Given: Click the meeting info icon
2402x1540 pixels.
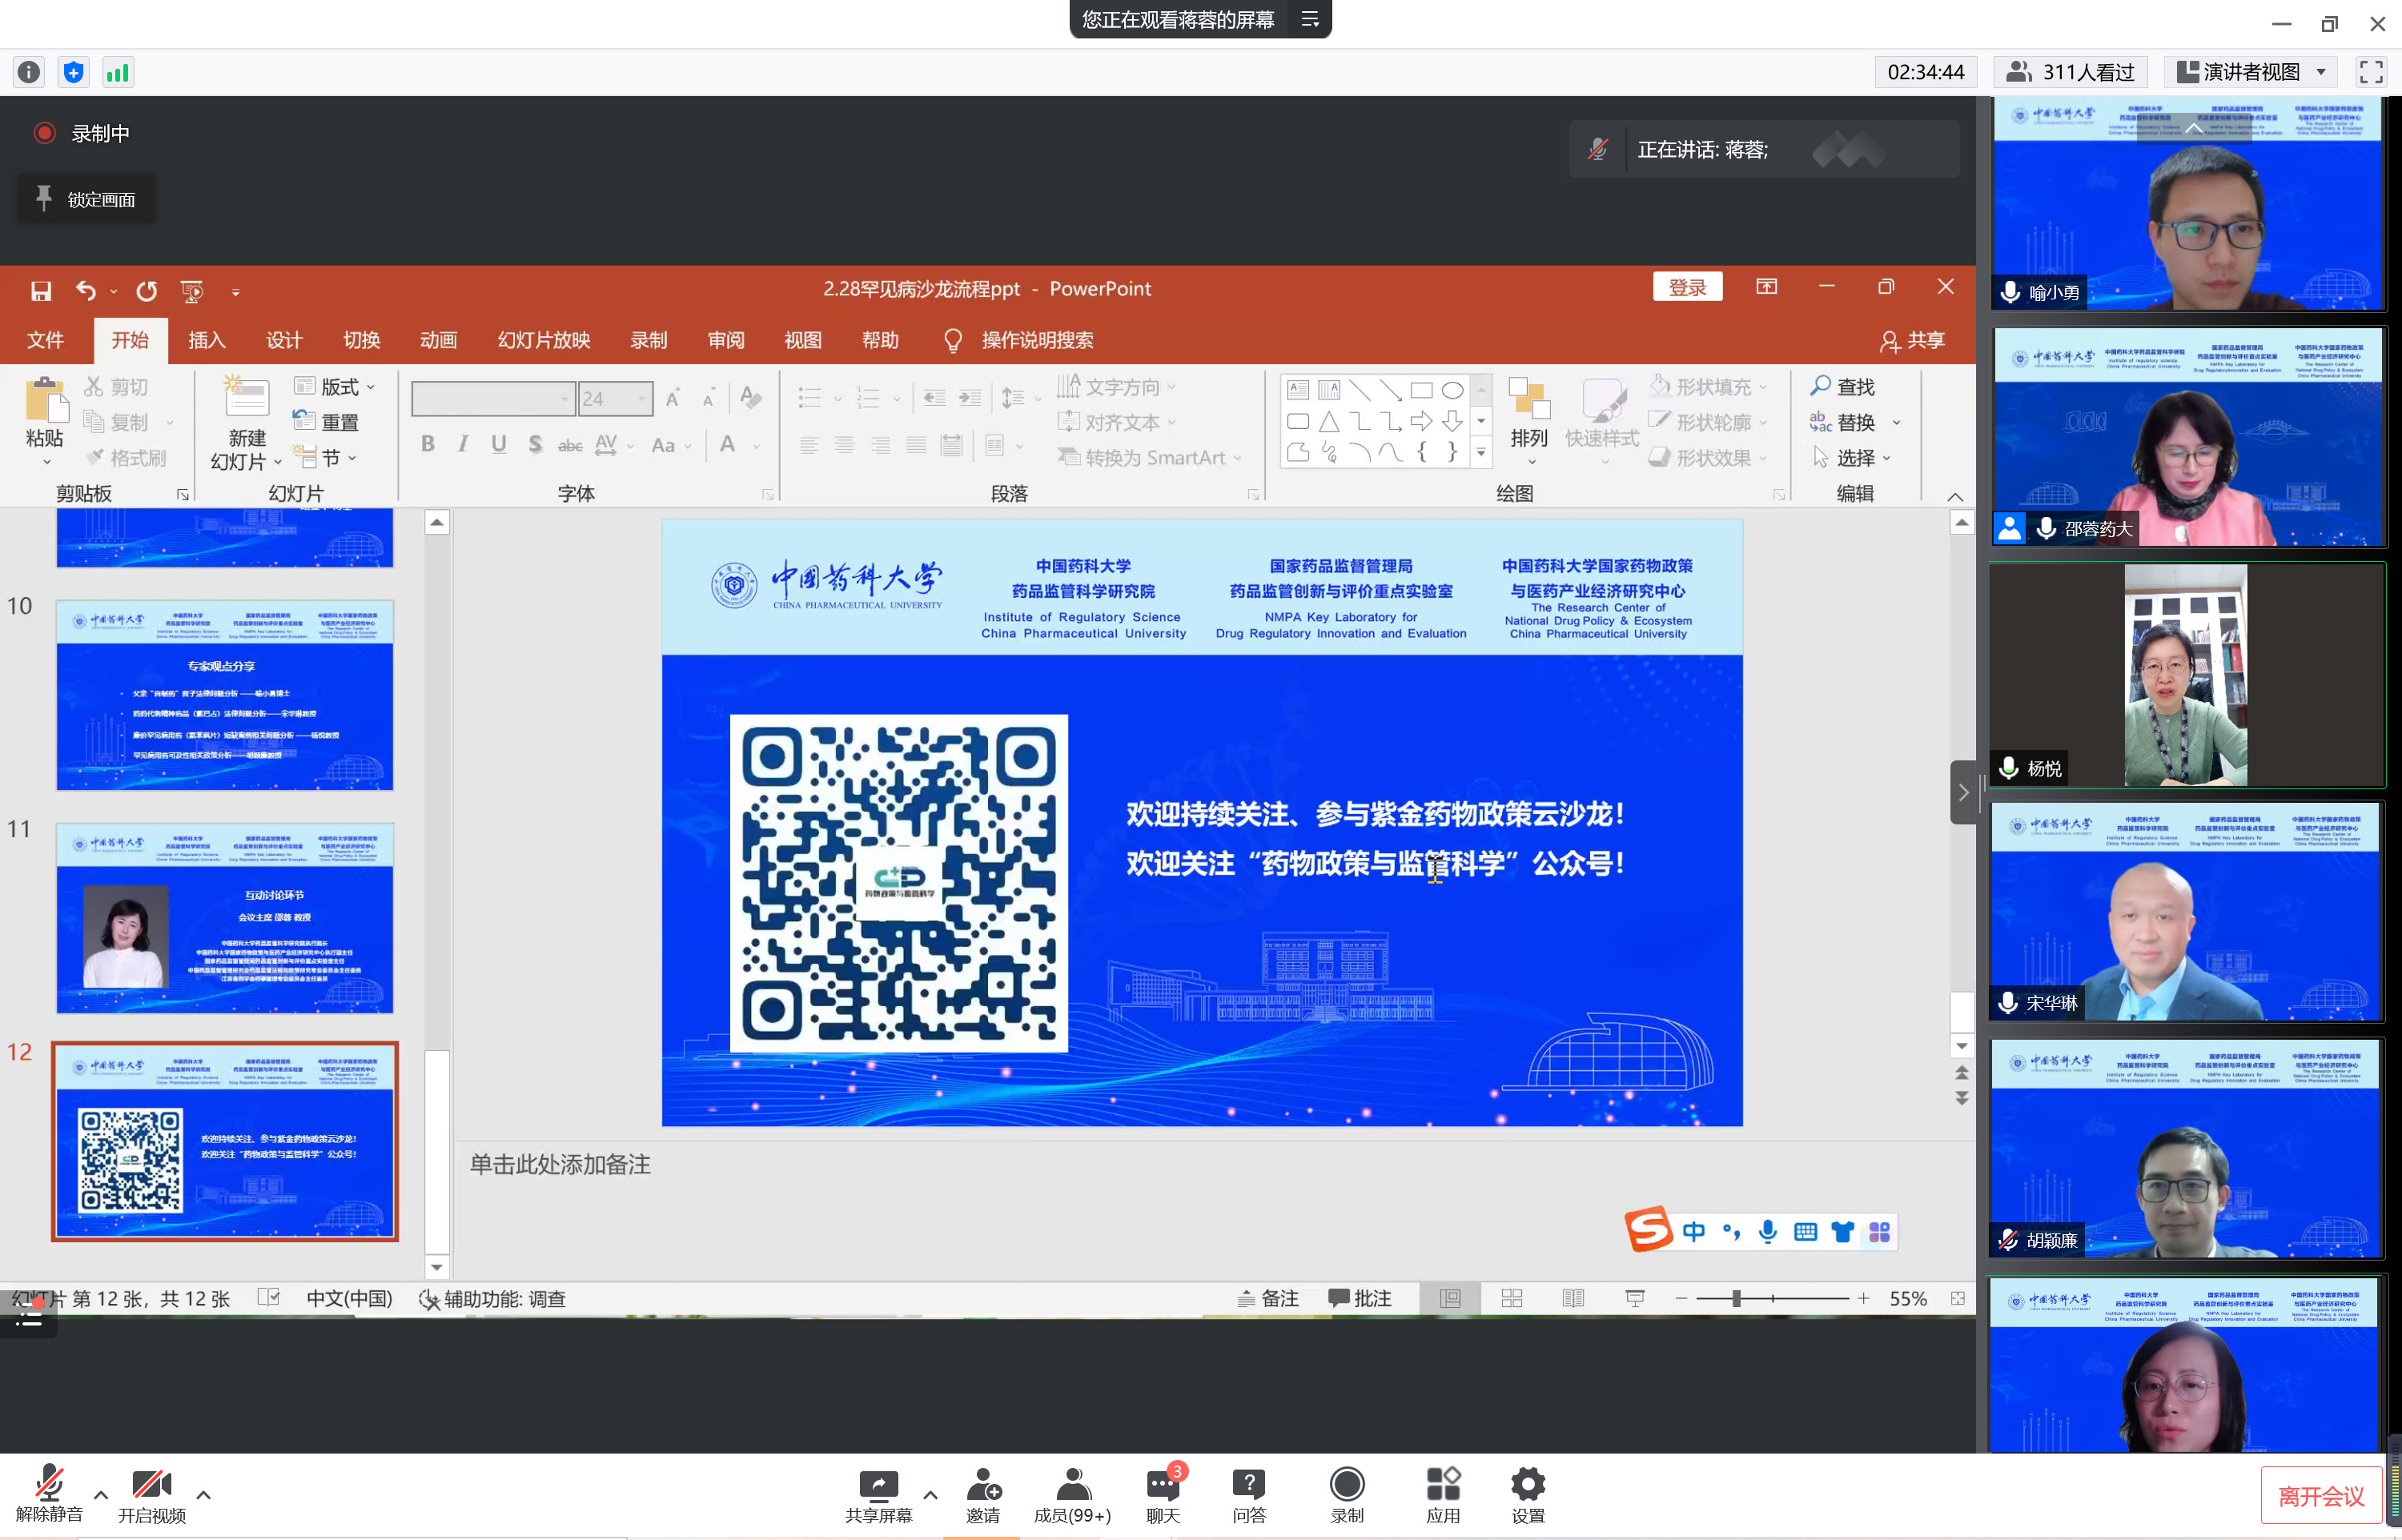Looking at the screenshot, I should coord(29,72).
